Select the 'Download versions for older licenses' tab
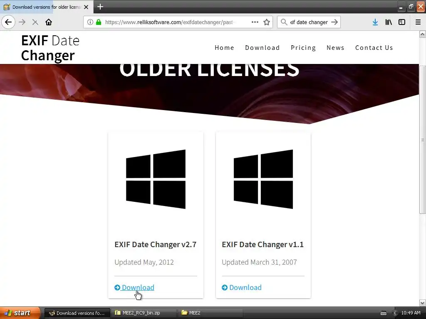 click(46, 7)
